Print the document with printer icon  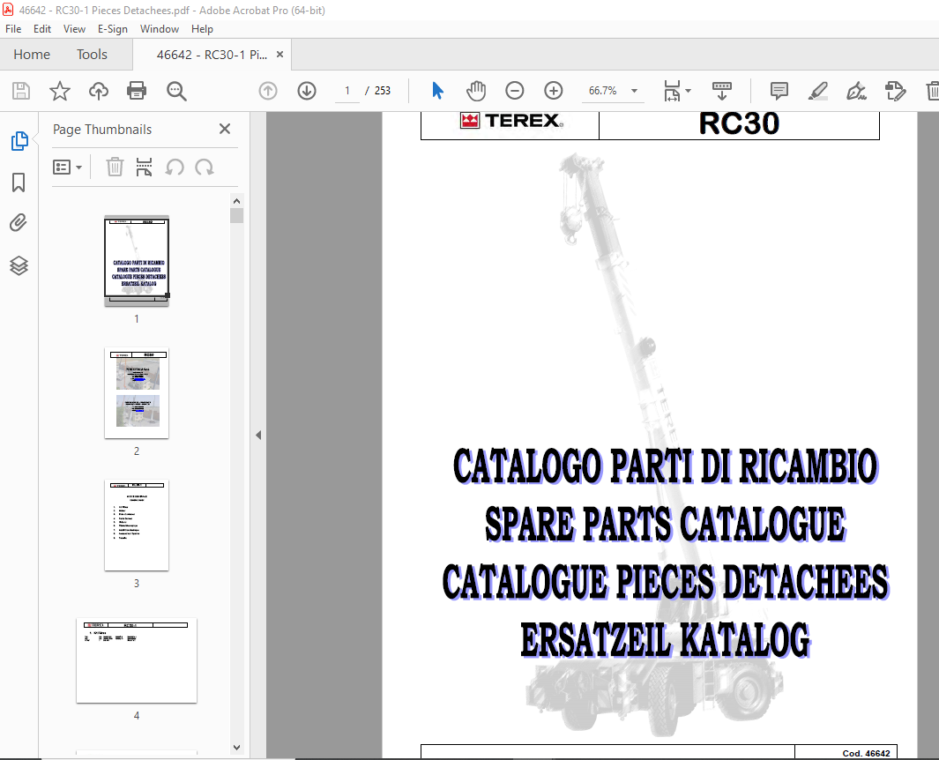click(x=137, y=91)
